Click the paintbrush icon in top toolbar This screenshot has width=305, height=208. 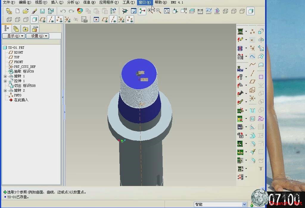tap(34, 11)
